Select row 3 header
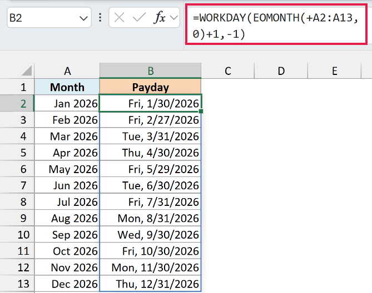Viewport: 372px width, 293px height. click(x=17, y=119)
